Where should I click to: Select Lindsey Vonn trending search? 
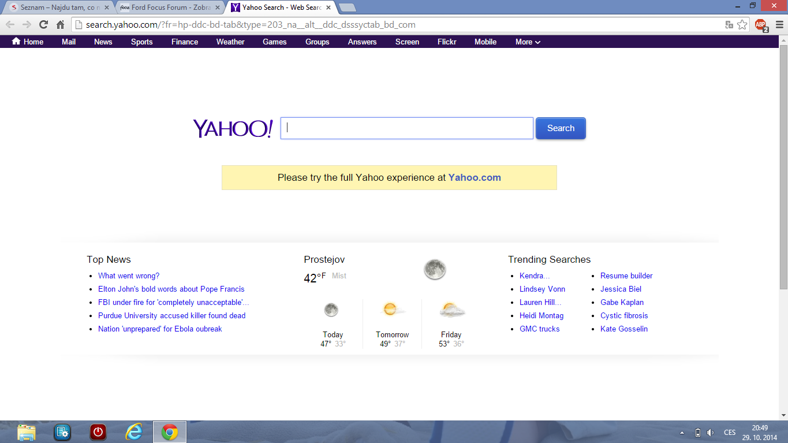(x=542, y=289)
